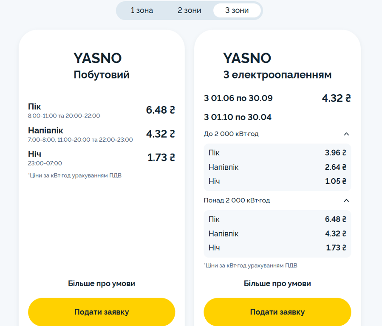Click the Пік 6.48 ₴ price in Побутовий
The image size is (382, 326).
tap(160, 110)
